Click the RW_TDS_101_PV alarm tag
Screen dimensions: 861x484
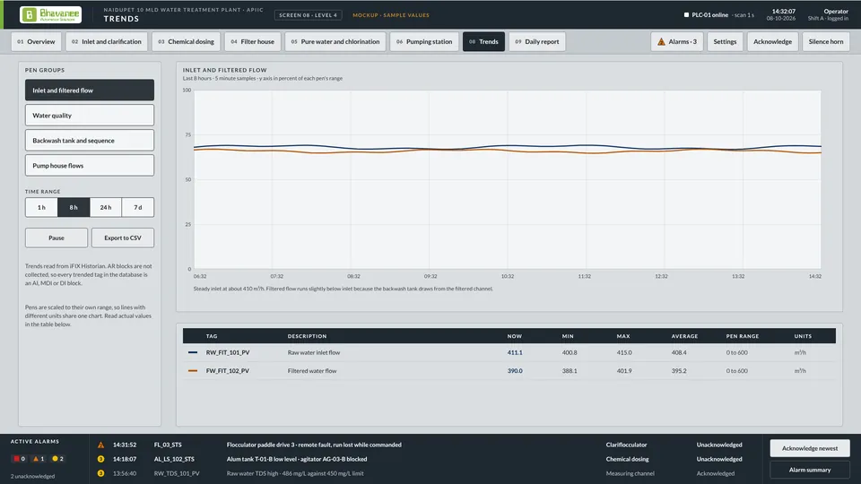click(177, 473)
